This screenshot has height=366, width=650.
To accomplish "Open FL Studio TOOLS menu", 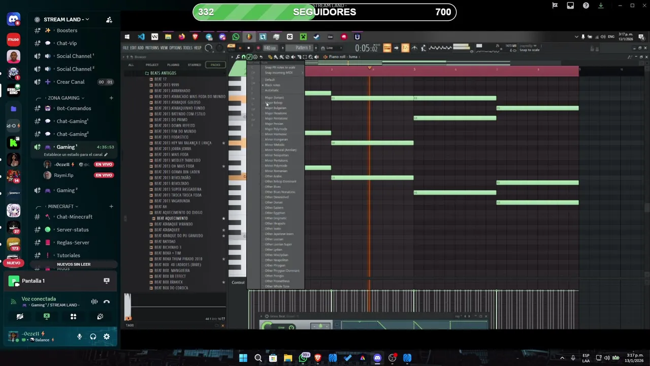I will (188, 48).
